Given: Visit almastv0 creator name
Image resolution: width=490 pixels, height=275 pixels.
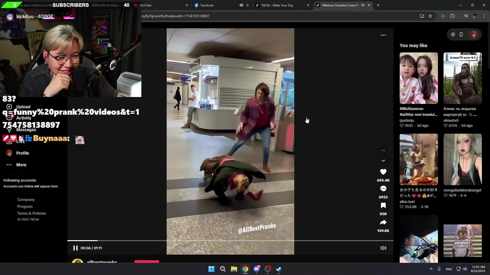Looking at the screenshot, I should click(451, 120).
